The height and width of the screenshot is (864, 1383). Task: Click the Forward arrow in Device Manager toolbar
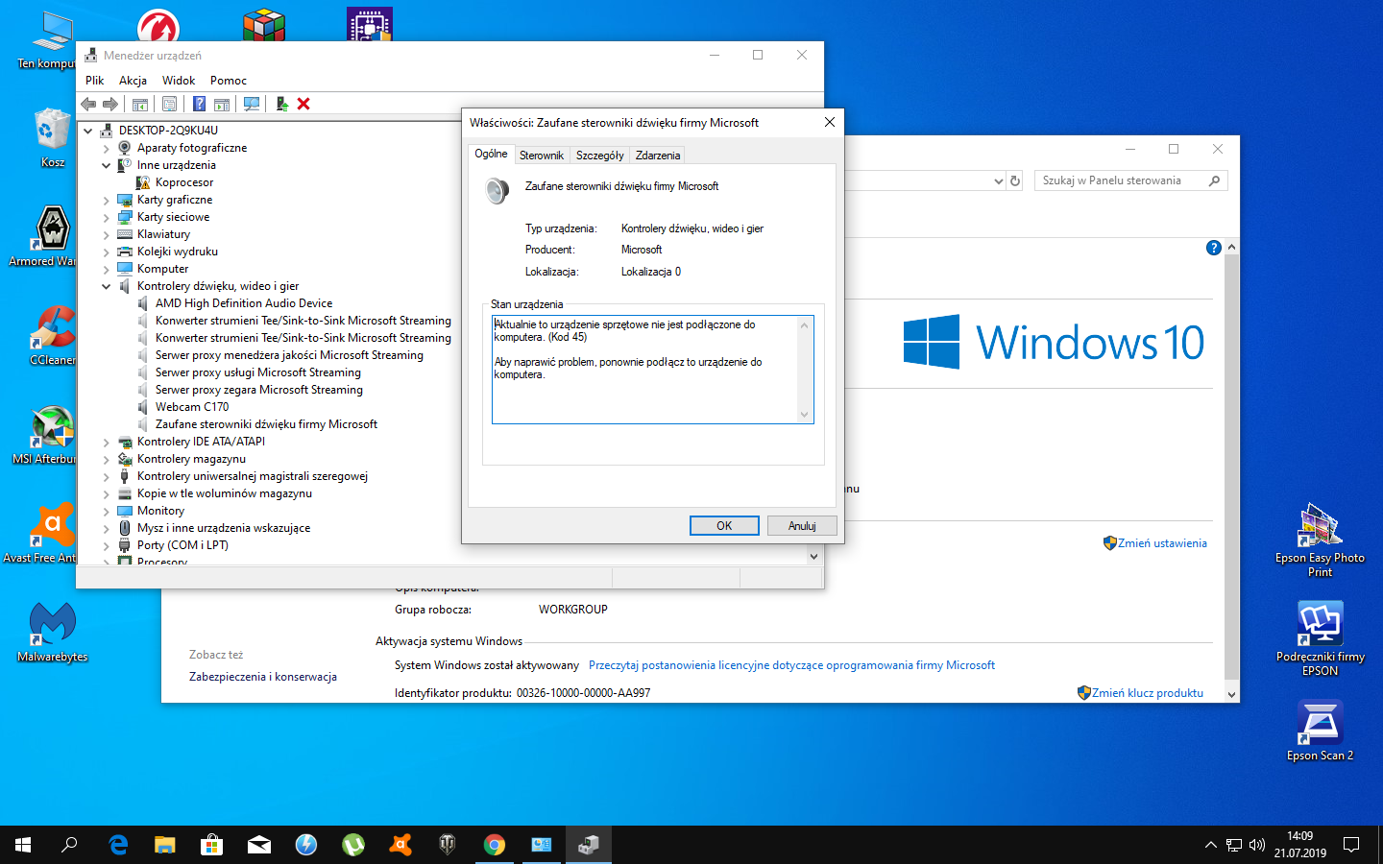[110, 104]
